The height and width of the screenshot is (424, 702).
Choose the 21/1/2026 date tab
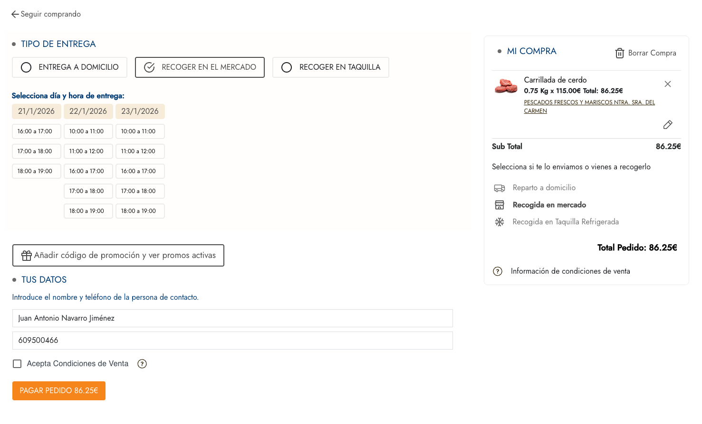(x=36, y=111)
